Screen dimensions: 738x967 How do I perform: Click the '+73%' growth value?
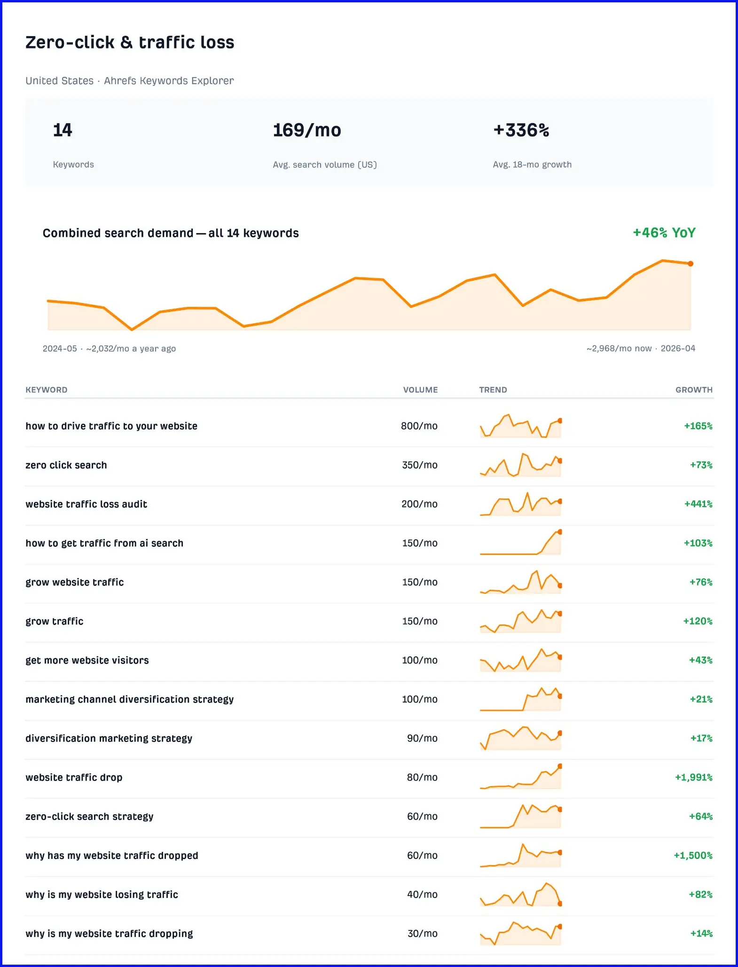click(701, 465)
